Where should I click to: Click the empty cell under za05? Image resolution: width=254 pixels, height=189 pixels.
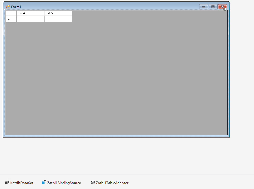point(58,19)
